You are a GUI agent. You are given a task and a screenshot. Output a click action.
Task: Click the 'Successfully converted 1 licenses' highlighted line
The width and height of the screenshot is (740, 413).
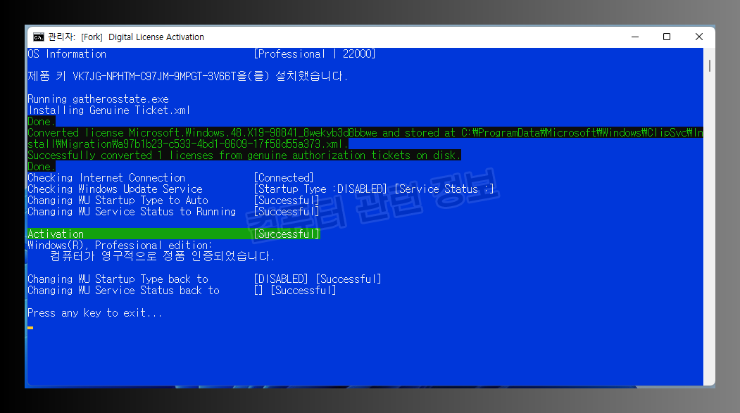pos(243,155)
